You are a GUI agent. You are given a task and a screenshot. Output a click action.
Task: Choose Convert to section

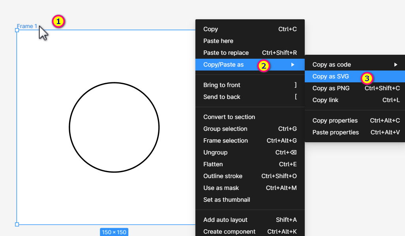click(229, 117)
